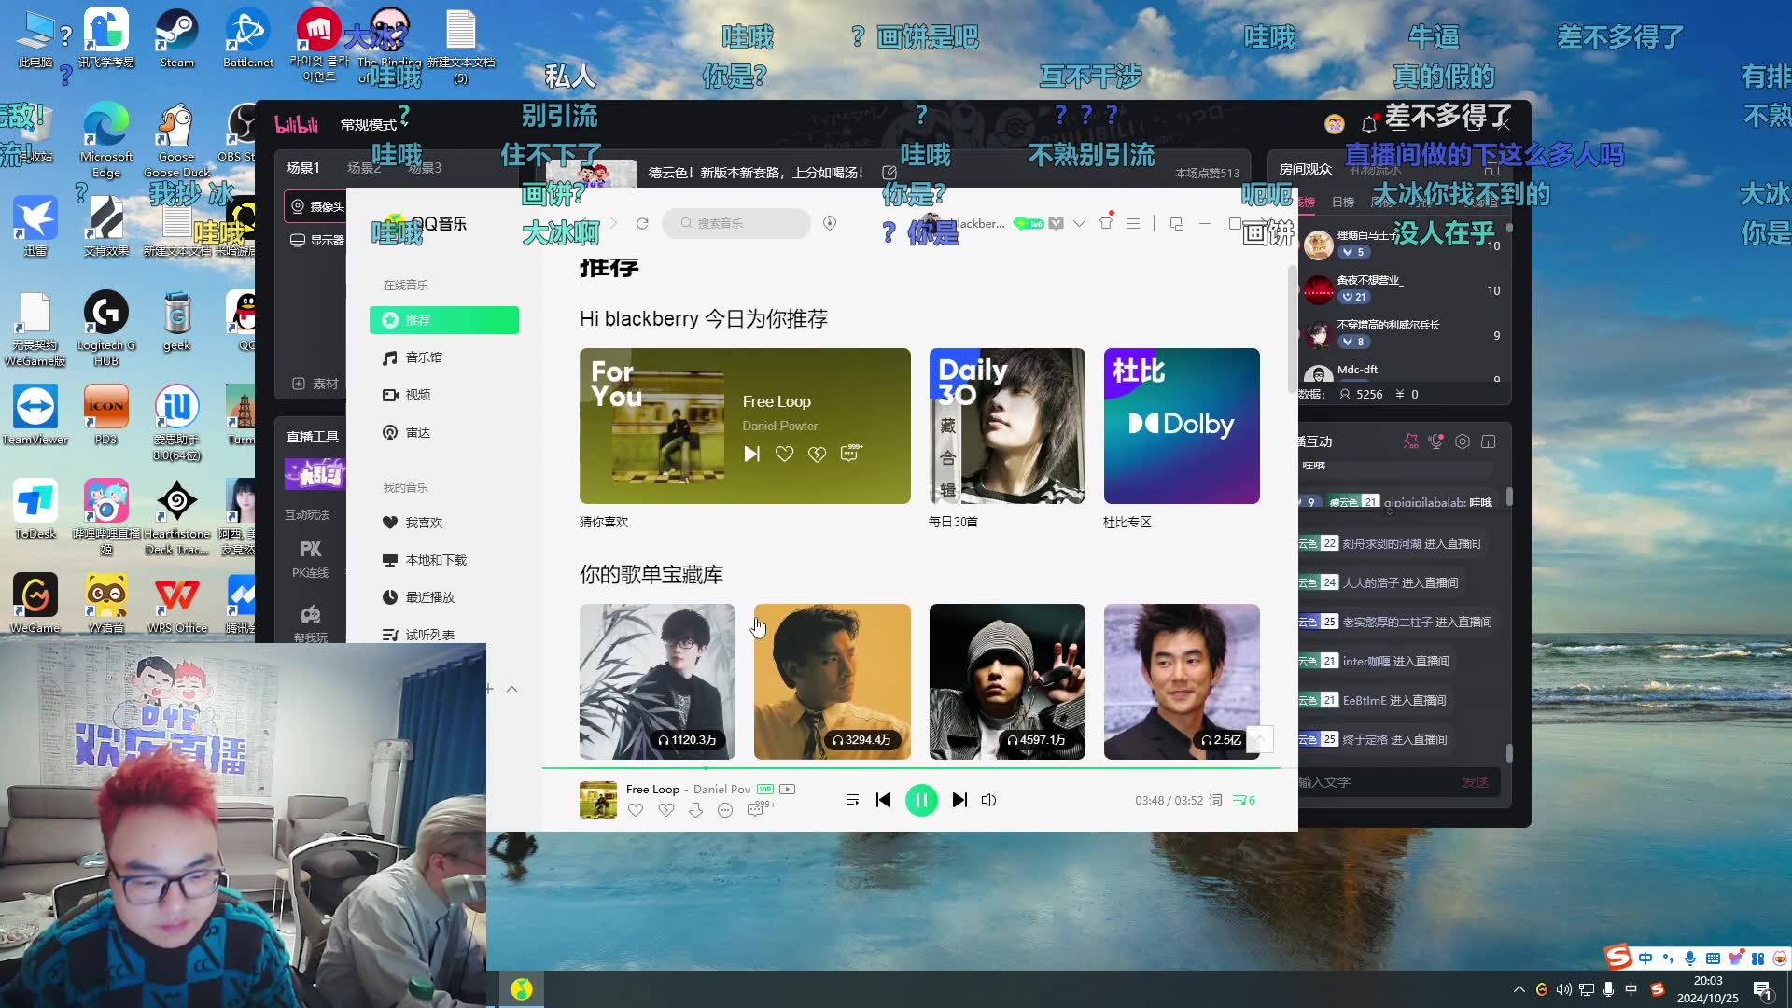Open comments icon on the For You card
The image size is (1792, 1008).
[850, 453]
